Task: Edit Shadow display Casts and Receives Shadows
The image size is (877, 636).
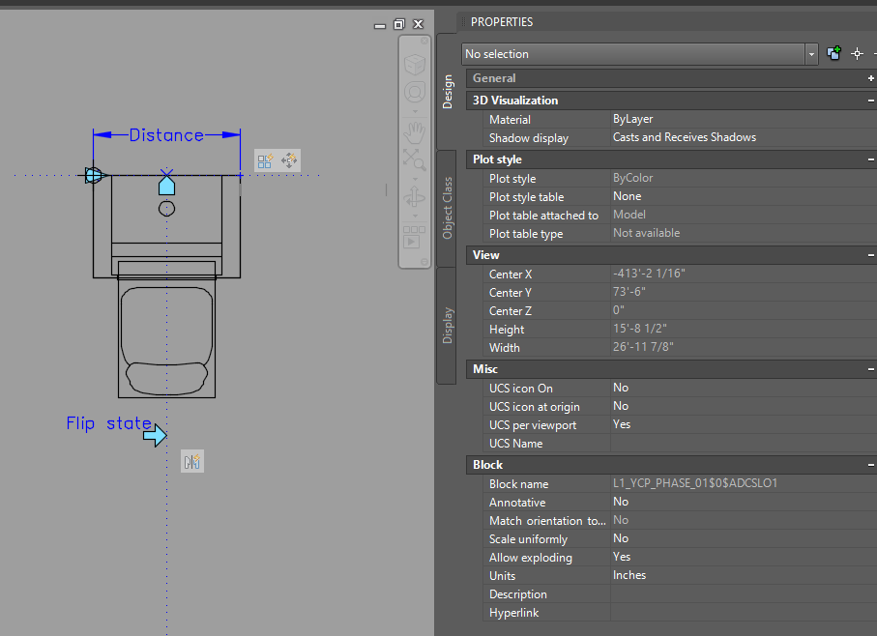Action: [744, 137]
